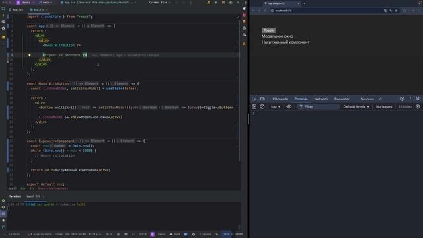Expand more DevTools tabs chevron

[x=380, y=99]
